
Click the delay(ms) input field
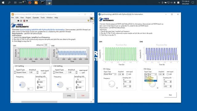coord(47,45)
